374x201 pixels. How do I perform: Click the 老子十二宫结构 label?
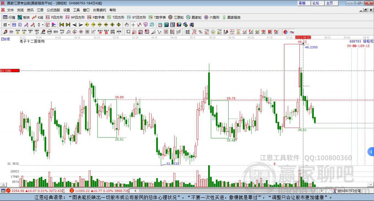pos(32,41)
